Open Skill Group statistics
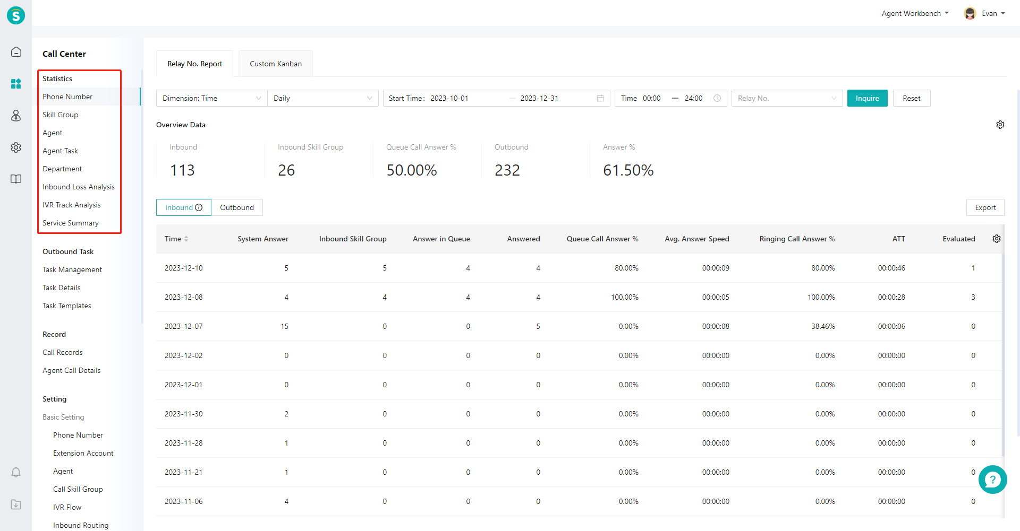 coord(60,115)
